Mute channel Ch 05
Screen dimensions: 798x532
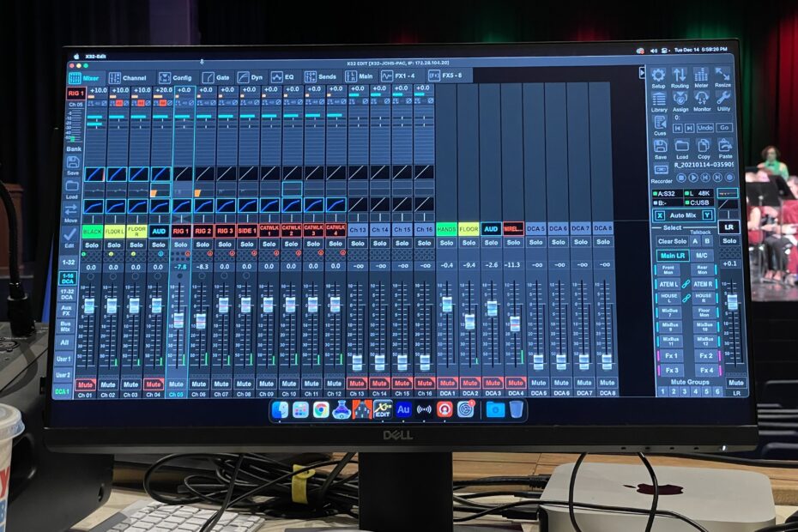coord(176,384)
